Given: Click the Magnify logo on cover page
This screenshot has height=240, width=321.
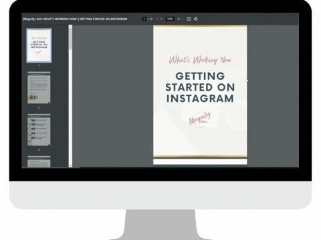Looking at the screenshot, I should 200,119.
